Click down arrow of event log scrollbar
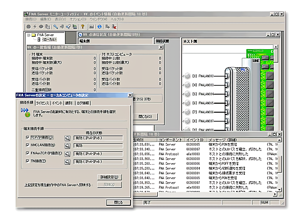 click(x=279, y=190)
